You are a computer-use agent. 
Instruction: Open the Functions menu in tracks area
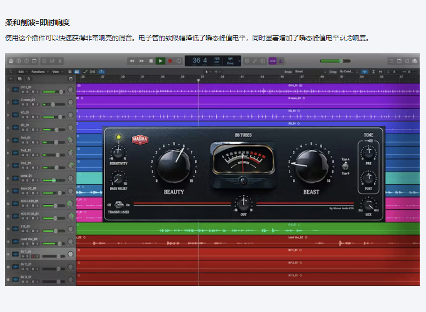[39, 72]
